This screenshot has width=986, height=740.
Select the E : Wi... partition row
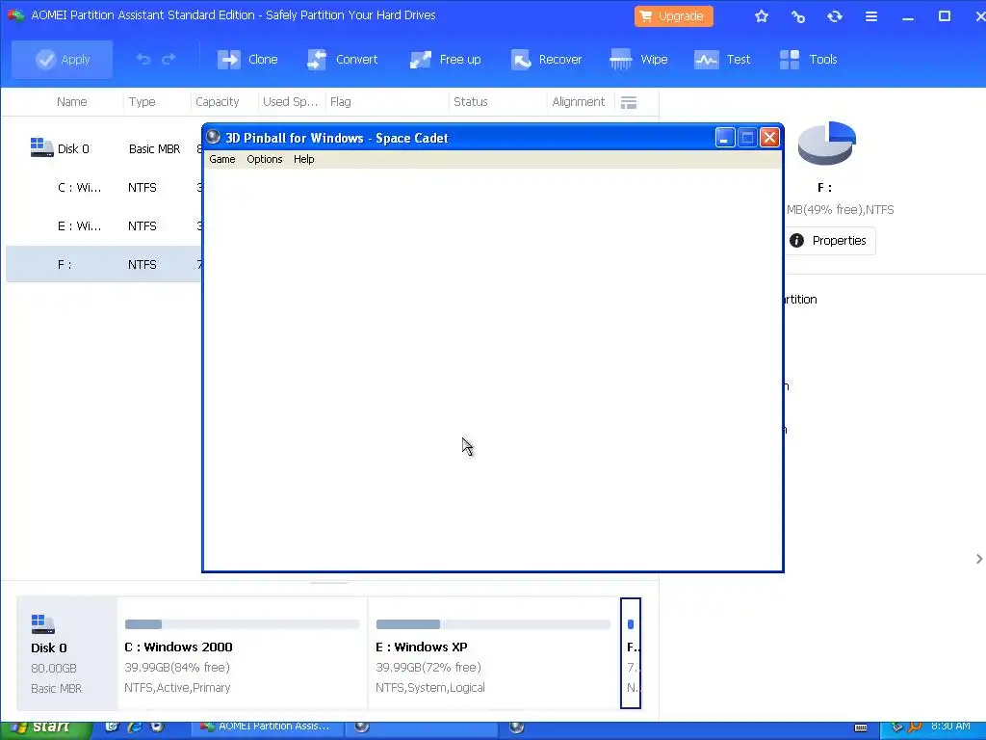pos(104,225)
